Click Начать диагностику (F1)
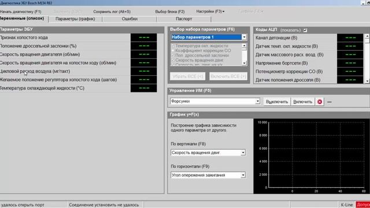370x208 pixels. 21,12
